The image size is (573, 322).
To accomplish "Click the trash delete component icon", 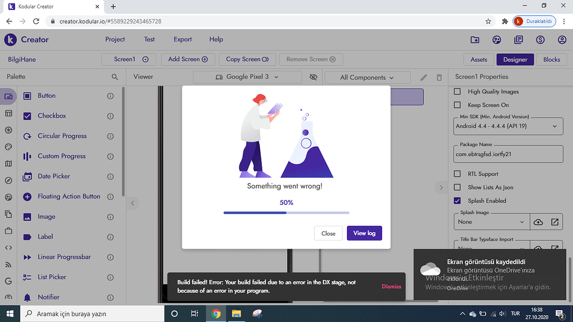I will tap(439, 77).
